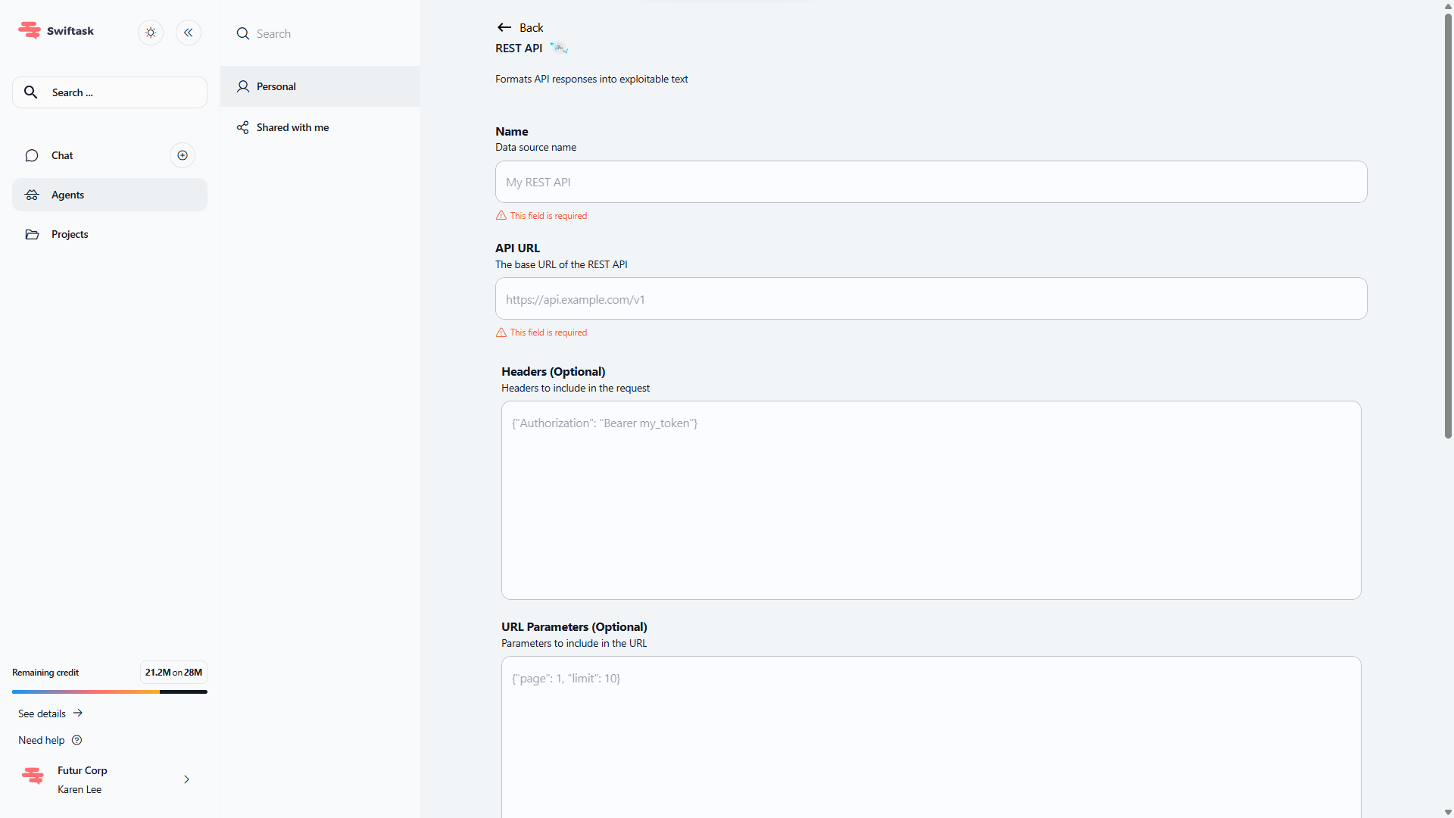The width and height of the screenshot is (1454, 818).
Task: Open the Agents section
Action: pos(67,195)
